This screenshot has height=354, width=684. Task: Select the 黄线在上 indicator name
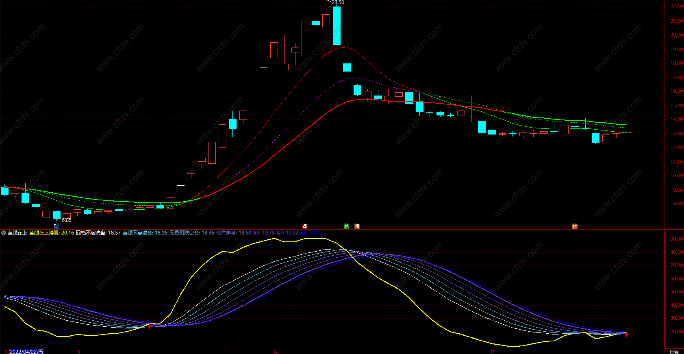17,233
